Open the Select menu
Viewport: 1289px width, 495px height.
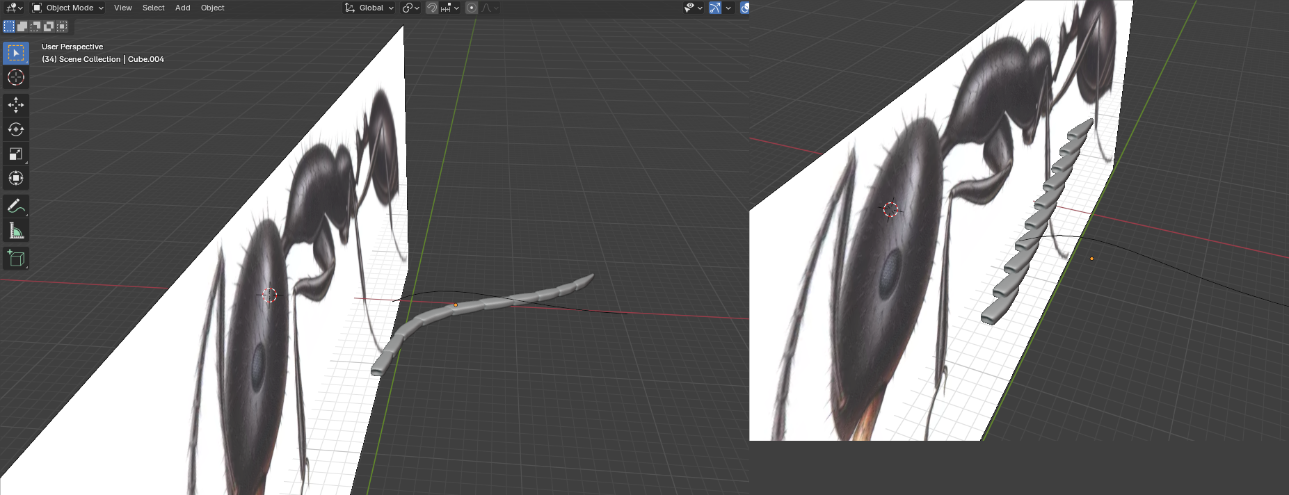154,8
